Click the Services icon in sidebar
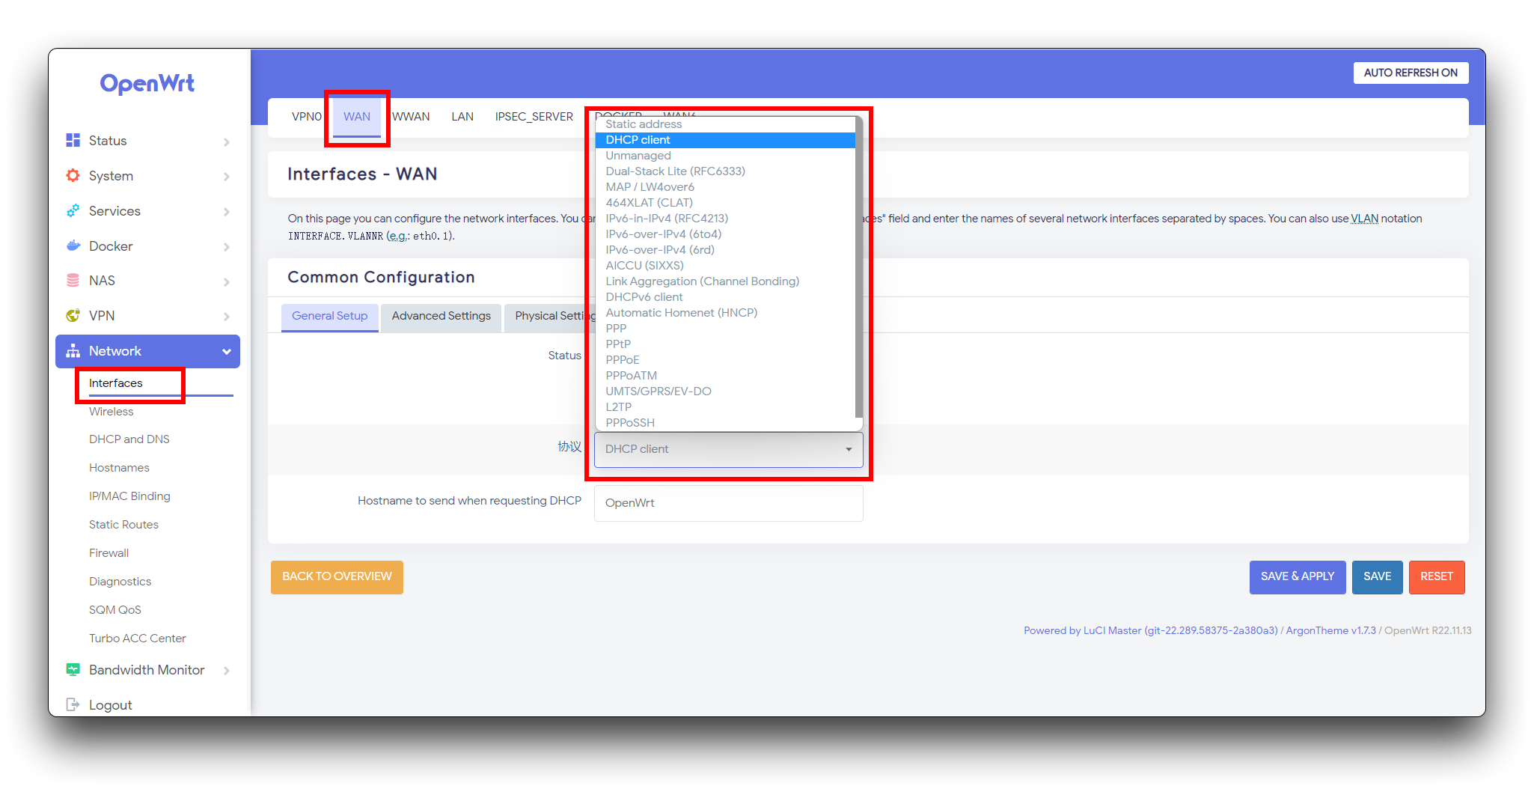 (73, 210)
